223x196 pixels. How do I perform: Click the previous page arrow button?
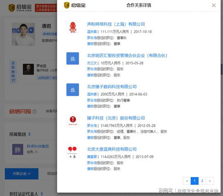tap(187, 181)
